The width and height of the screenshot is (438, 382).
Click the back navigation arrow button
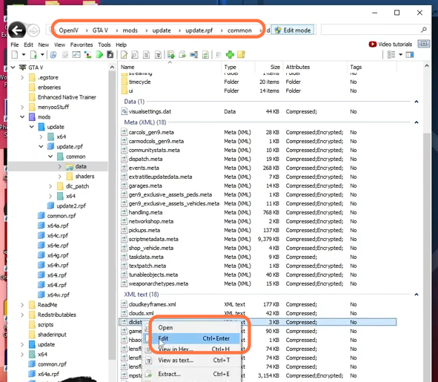click(17, 30)
